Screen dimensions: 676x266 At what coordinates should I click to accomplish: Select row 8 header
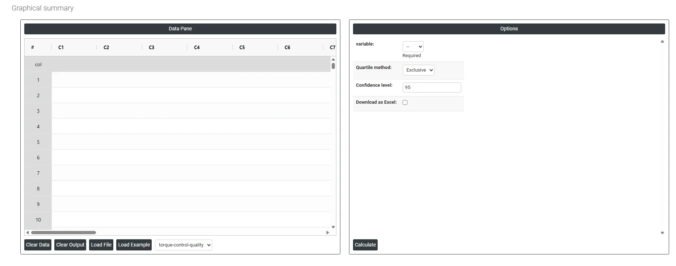pyautogui.click(x=38, y=189)
